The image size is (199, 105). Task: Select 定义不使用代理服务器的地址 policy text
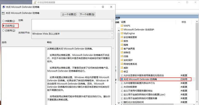click(138, 91)
